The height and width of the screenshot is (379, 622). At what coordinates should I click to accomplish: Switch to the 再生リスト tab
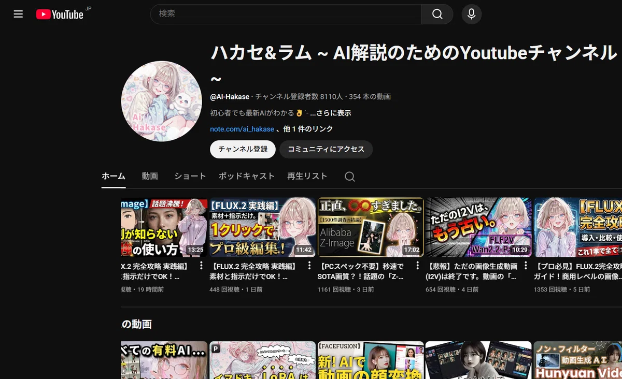pyautogui.click(x=307, y=176)
